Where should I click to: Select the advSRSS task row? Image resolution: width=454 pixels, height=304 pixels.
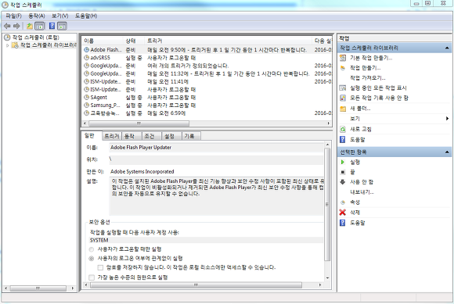(207, 58)
